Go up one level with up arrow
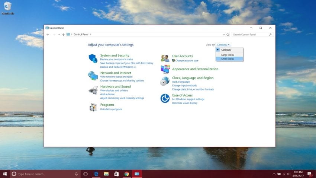 pyautogui.click(x=63, y=35)
